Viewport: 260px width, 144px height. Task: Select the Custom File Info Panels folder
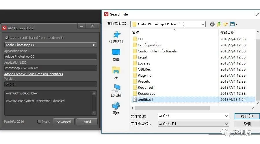(157, 51)
